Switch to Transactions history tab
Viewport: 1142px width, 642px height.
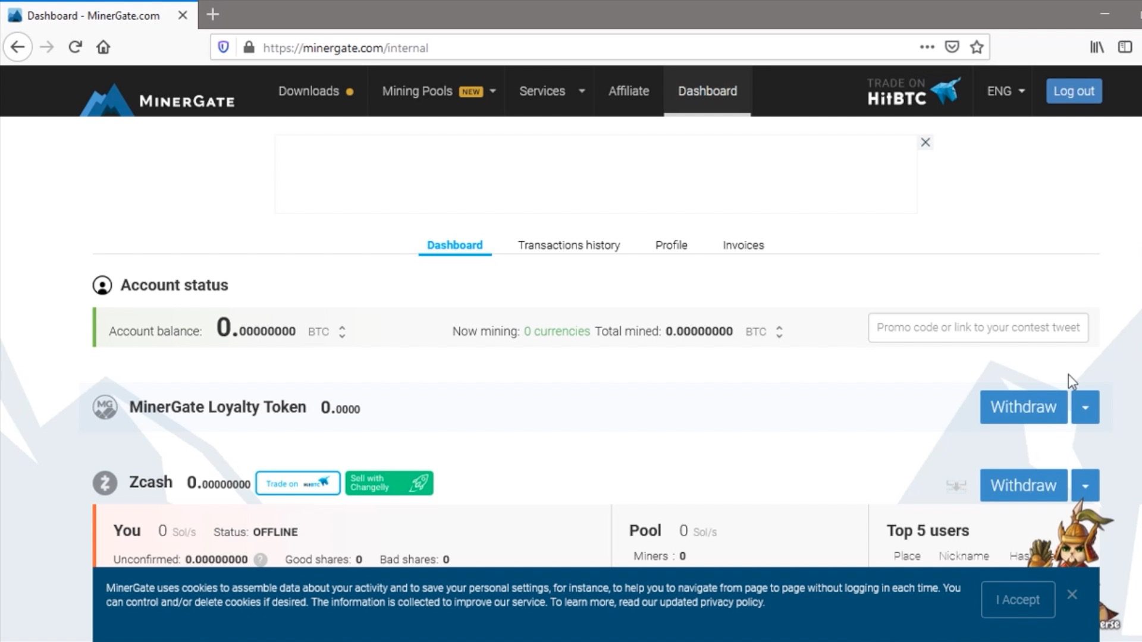[569, 245]
